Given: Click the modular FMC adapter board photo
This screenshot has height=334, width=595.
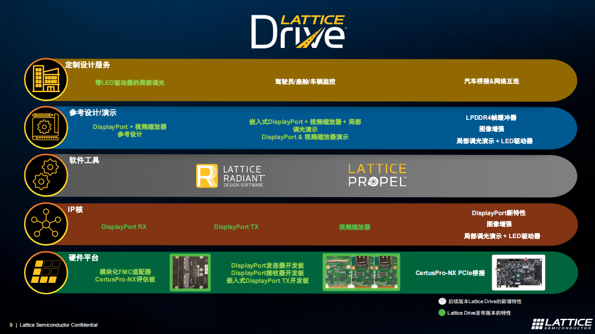Looking at the screenshot, I should pos(190,272).
